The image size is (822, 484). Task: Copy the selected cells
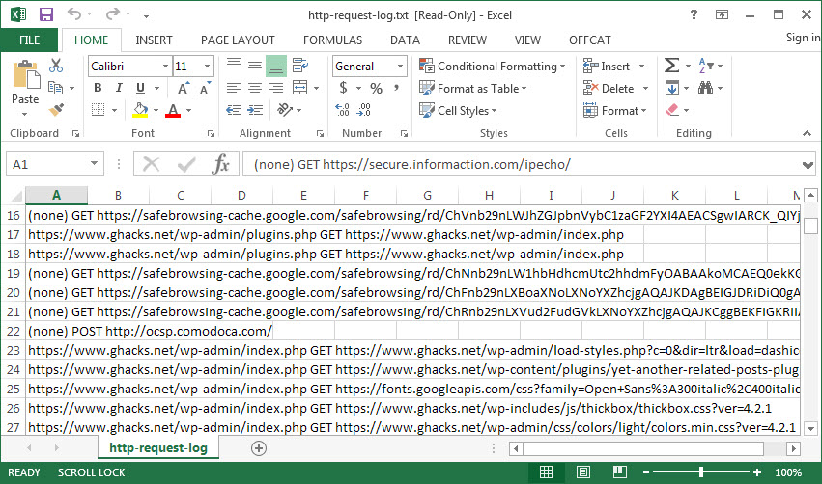(x=56, y=88)
